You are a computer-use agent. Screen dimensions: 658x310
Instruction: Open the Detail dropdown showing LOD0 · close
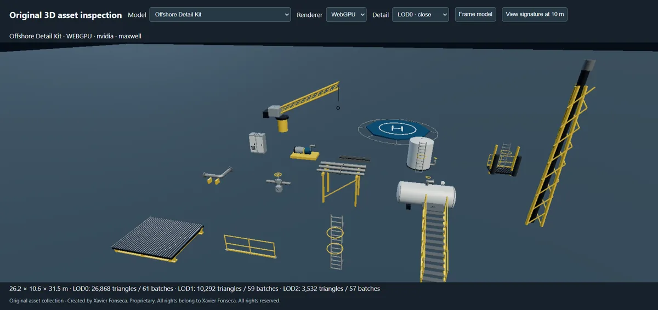coord(421,14)
